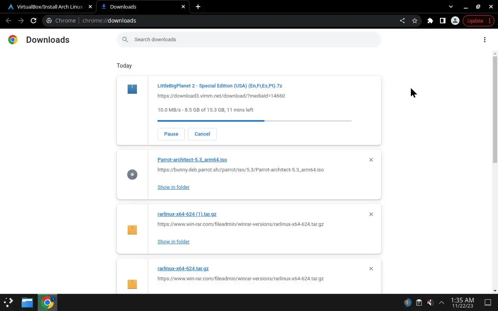Click the rarlinux-x64-624.tar.gz package icon
The image size is (498, 311).
click(x=132, y=284)
